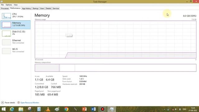Click the Task Manager taskbar icon
This screenshot has width=199, height=112.
[x=112, y=109]
